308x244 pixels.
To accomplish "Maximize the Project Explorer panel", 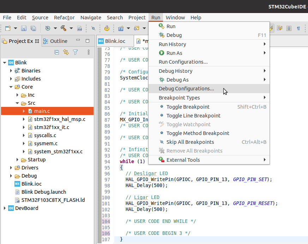I will coord(87,41).
